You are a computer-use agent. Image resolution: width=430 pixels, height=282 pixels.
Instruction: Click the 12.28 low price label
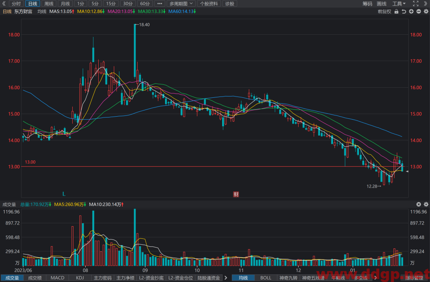372,186
